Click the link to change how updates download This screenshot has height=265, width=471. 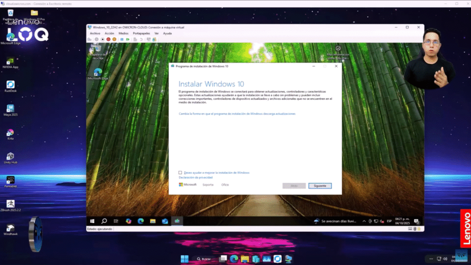[x=237, y=113]
